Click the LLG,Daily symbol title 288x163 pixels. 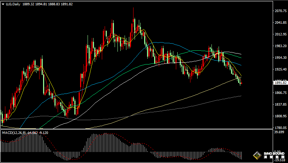13,4
